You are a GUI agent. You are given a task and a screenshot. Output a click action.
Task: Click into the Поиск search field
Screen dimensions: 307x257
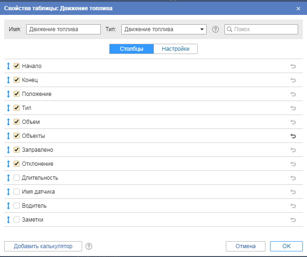pyautogui.click(x=264, y=29)
